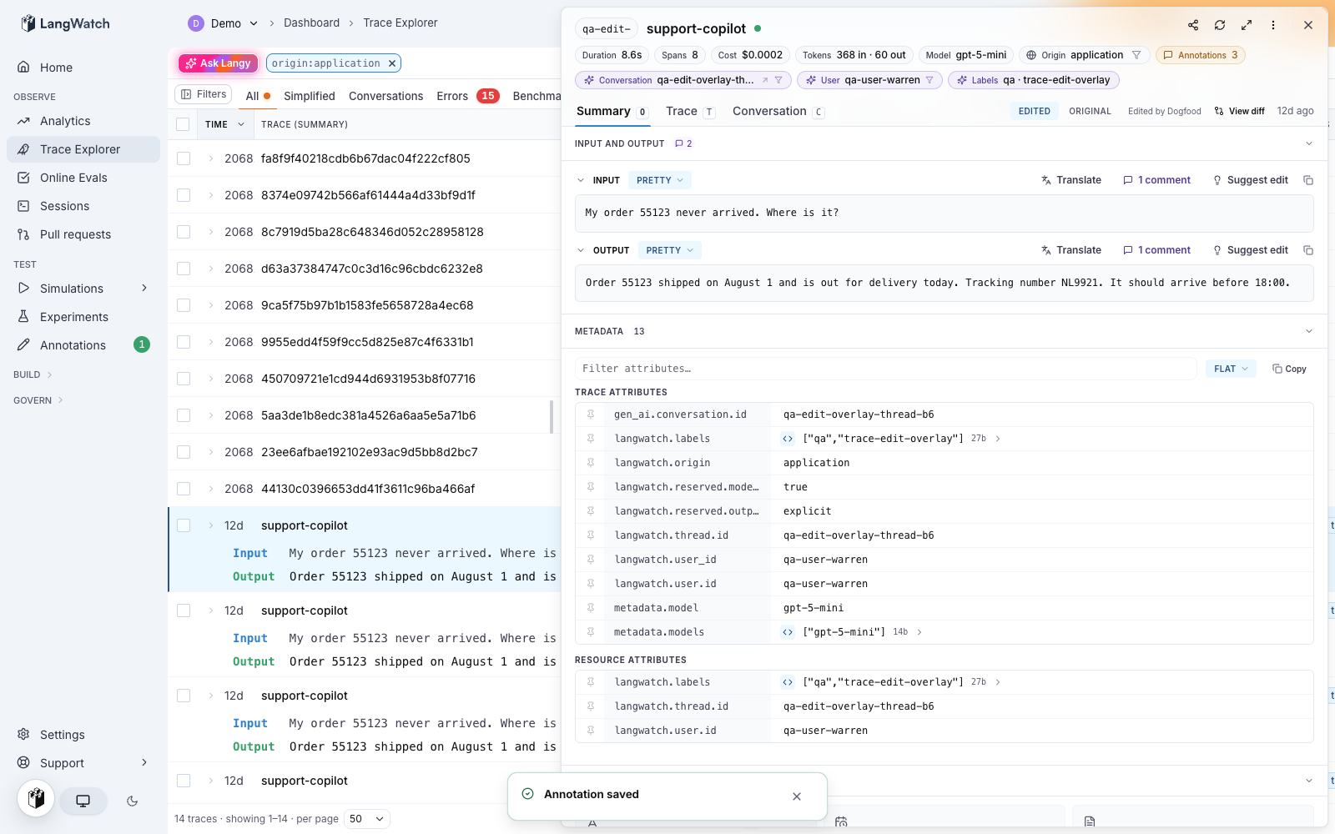Image resolution: width=1335 pixels, height=834 pixels.
Task: Open the Home page icon
Action: (x=23, y=68)
